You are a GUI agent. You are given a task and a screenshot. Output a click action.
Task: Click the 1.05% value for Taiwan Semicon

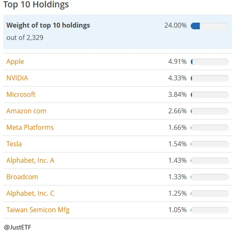pyautogui.click(x=178, y=210)
